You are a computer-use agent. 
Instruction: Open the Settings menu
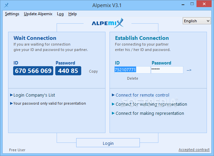(12, 14)
